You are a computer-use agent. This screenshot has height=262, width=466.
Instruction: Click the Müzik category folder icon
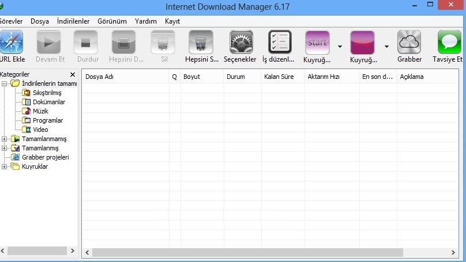pos(27,111)
